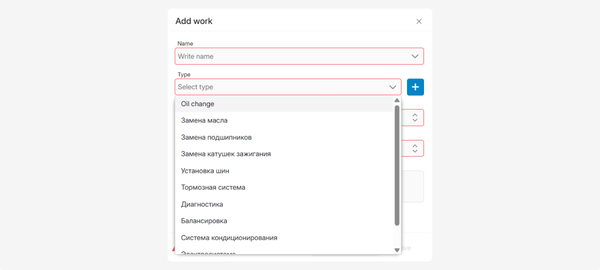Click the stepper arrows directly below the plus button
Viewport: 600px width, 270px height.
(x=415, y=117)
